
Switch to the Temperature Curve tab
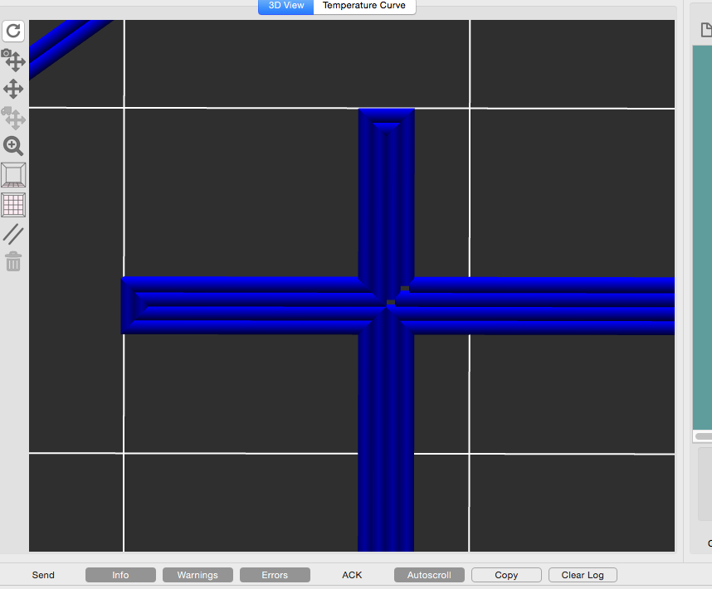coord(364,6)
